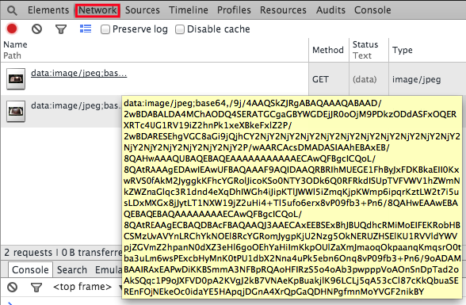Sort by the Type column header
This screenshot has width=466, height=305.
click(427, 50)
